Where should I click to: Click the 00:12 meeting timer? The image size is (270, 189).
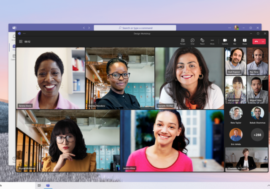[27, 42]
